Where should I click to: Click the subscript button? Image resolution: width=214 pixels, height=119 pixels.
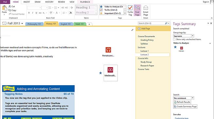pyautogui.click(x=44, y=13)
